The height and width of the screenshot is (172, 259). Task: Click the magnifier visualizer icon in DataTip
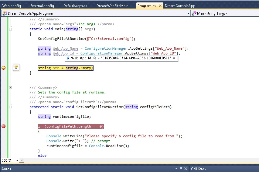(95, 58)
